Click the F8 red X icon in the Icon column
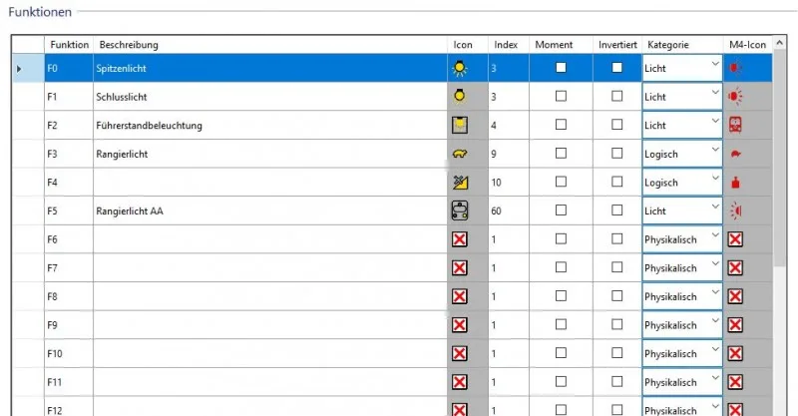 point(460,296)
